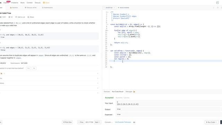The image size is (222, 125).
Task: Click the help icon next to Use Example Testcases
Action: (134, 122)
